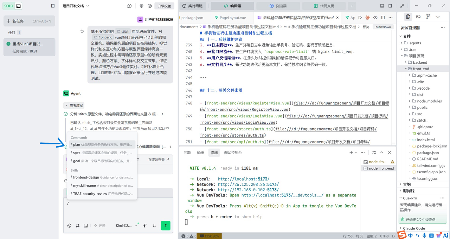Add a new view with plus button
450x239 pixels.
coord(352,6)
